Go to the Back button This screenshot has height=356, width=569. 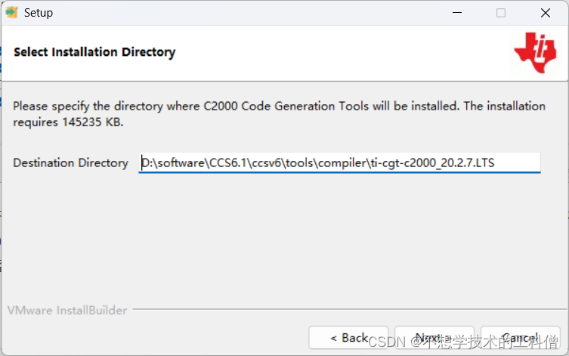pyautogui.click(x=349, y=338)
